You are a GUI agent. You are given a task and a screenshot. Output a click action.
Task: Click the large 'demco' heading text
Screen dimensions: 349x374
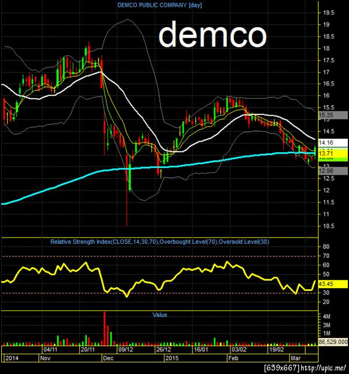[212, 34]
